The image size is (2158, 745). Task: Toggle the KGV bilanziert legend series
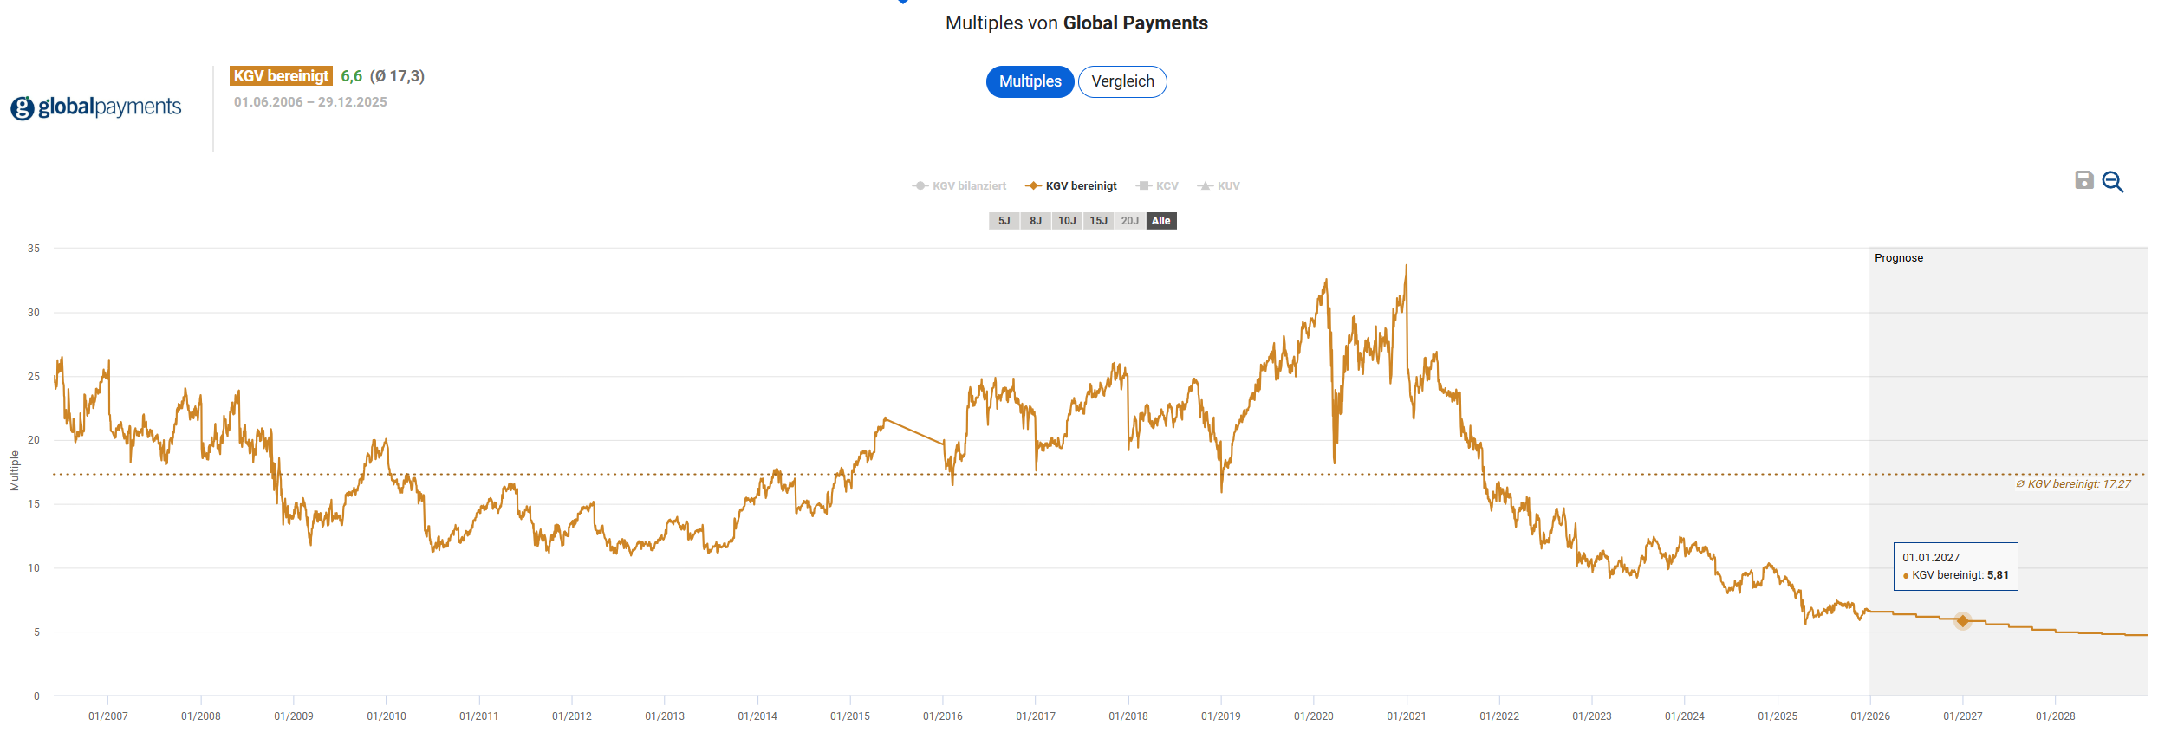959,186
